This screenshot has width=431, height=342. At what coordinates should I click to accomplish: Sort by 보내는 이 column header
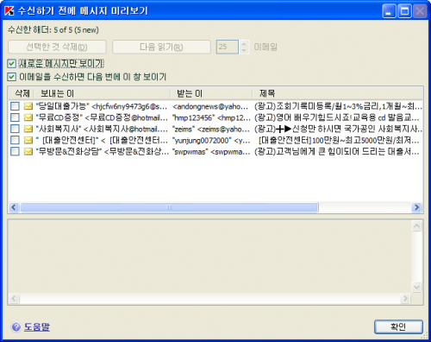(x=102, y=93)
